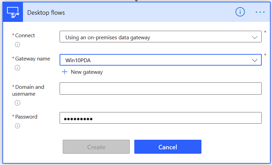Click the Cancel button
Image resolution: width=272 pixels, height=165 pixels.
click(168, 147)
